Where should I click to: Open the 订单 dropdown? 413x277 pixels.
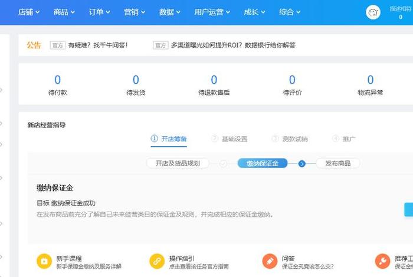point(99,12)
